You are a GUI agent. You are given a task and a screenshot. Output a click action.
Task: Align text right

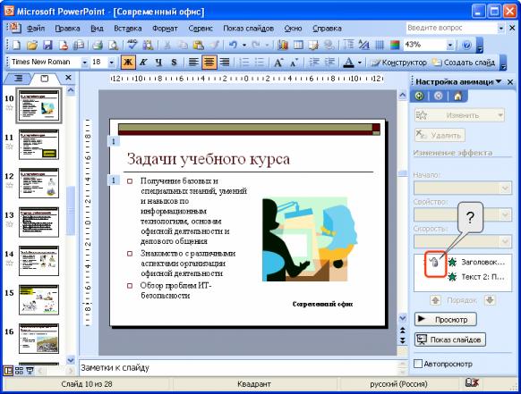(x=225, y=62)
